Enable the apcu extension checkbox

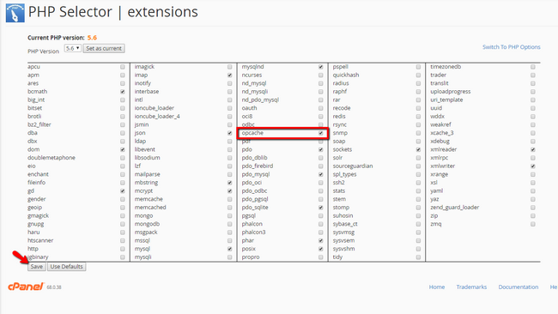[x=123, y=67]
